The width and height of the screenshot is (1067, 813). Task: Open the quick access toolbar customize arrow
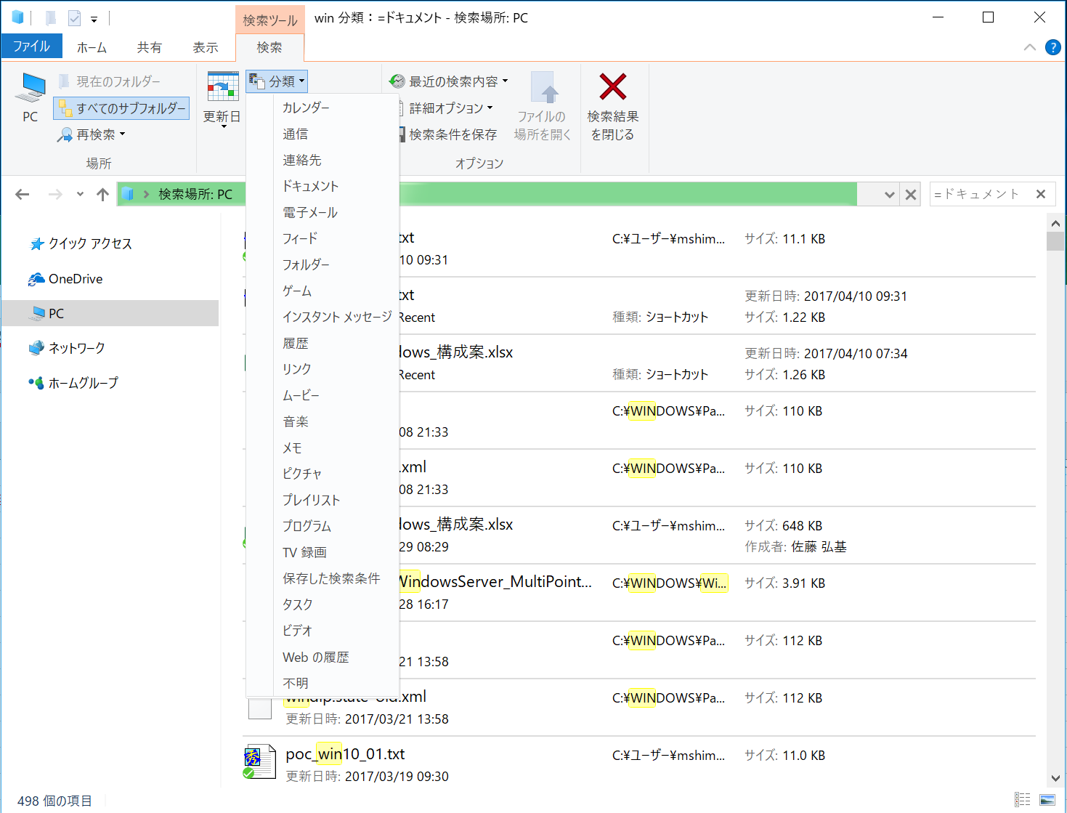[94, 19]
